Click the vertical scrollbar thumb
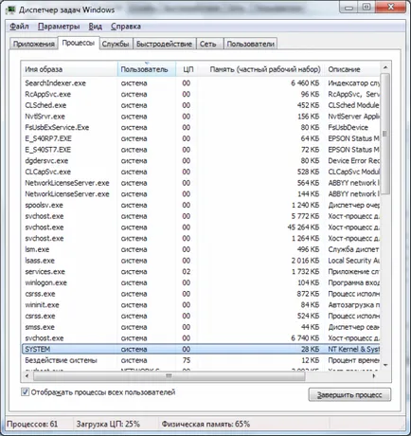The height and width of the screenshot is (436, 411). [x=385, y=134]
